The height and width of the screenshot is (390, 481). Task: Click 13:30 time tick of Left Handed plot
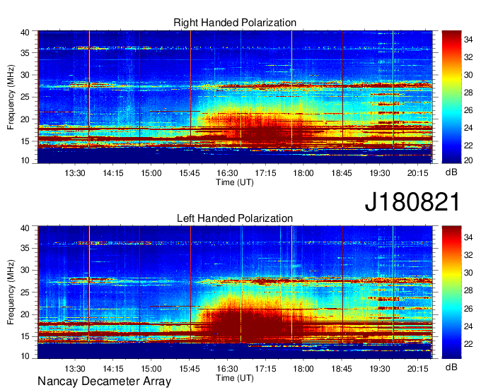pos(75,369)
